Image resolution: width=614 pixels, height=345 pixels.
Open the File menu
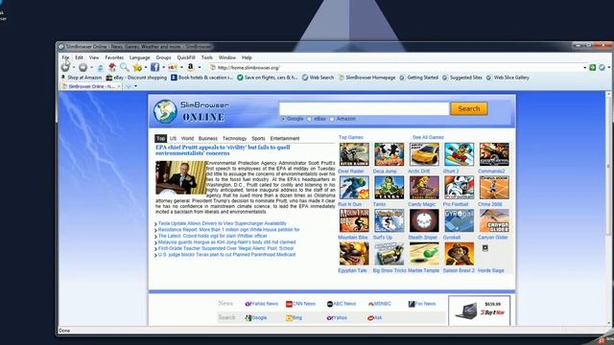click(x=65, y=57)
